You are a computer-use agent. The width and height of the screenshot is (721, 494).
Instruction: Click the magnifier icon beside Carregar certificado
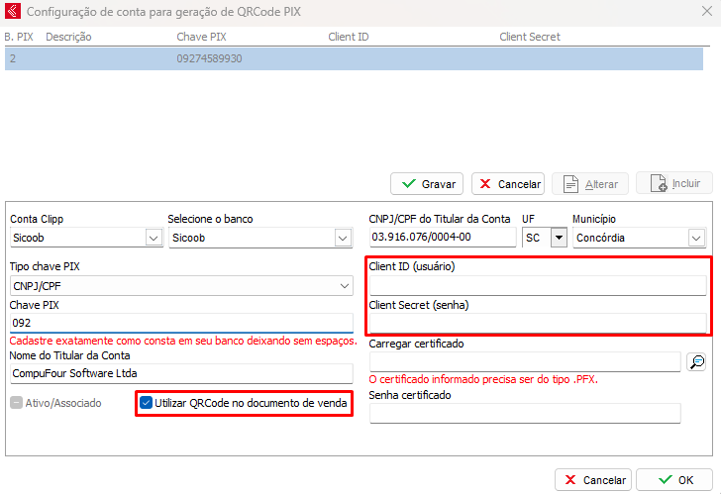click(x=696, y=362)
